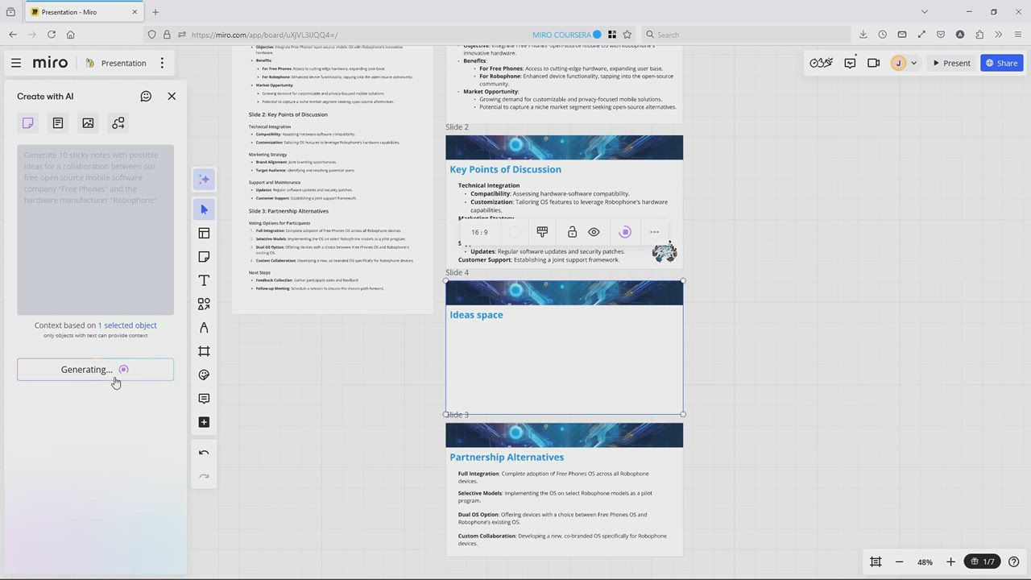The height and width of the screenshot is (580, 1031).
Task: Select the Pen drawing tool
Action: coord(204,328)
